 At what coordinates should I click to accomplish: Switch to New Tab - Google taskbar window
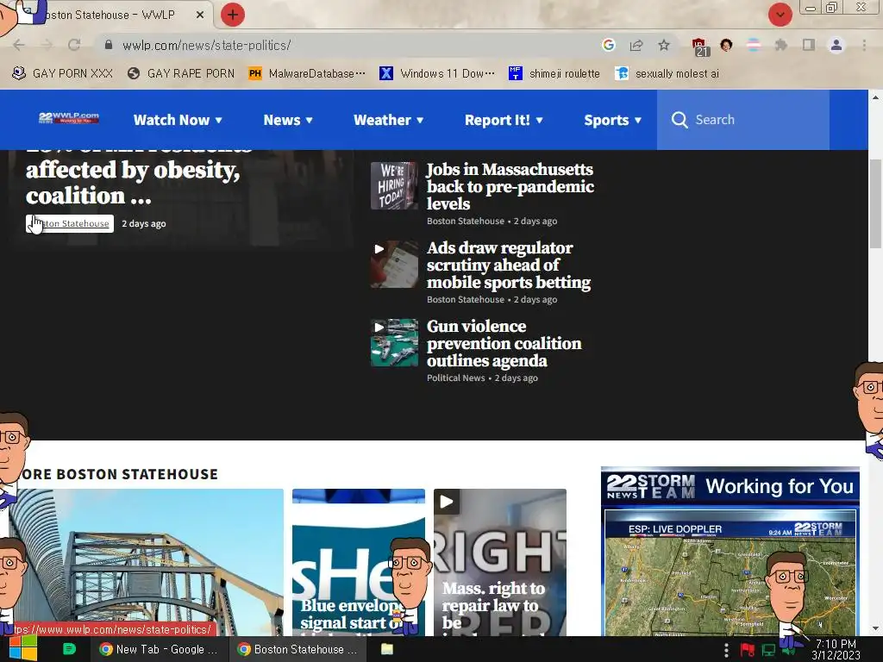(x=159, y=649)
